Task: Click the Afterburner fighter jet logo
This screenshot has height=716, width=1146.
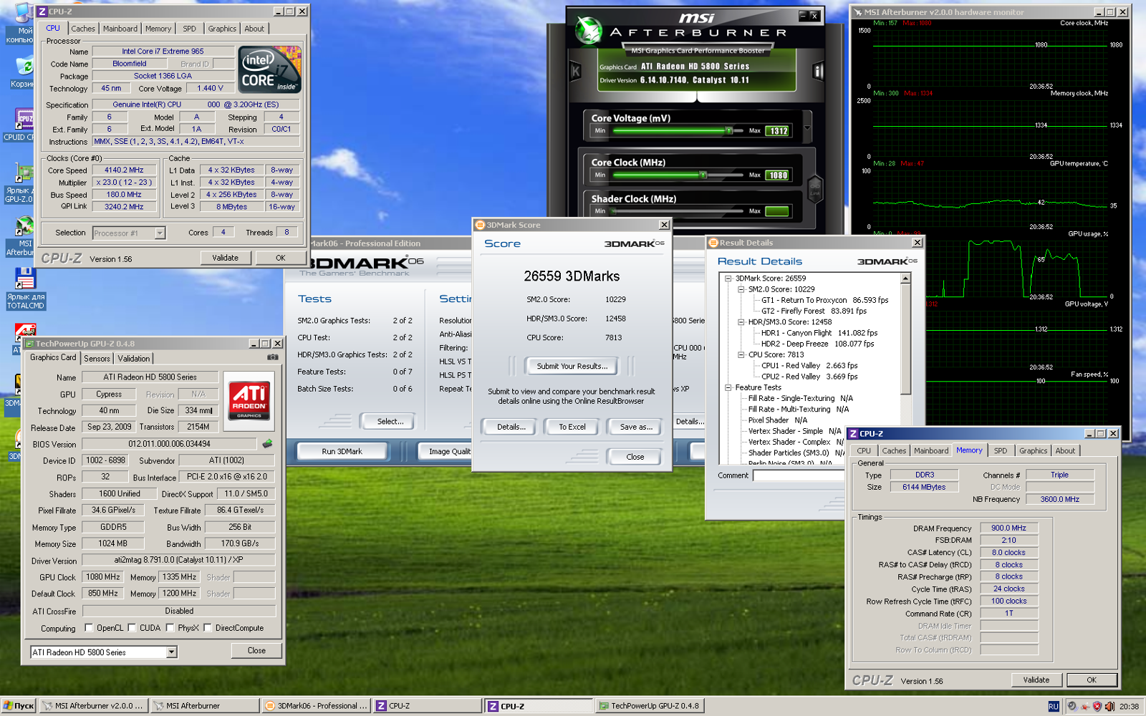Action: tap(589, 31)
